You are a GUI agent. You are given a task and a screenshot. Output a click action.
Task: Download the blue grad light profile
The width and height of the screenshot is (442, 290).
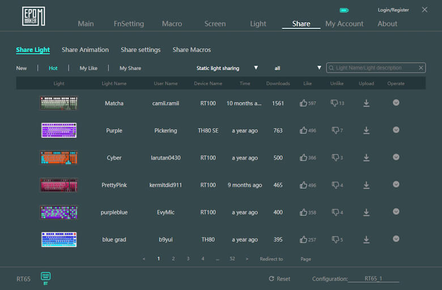pyautogui.click(x=366, y=240)
